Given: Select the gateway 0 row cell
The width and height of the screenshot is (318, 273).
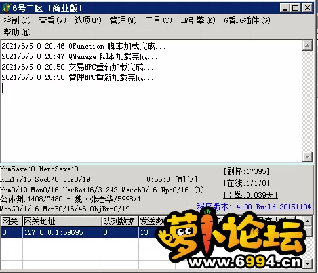Looking at the screenshot, I should (x=12, y=232).
